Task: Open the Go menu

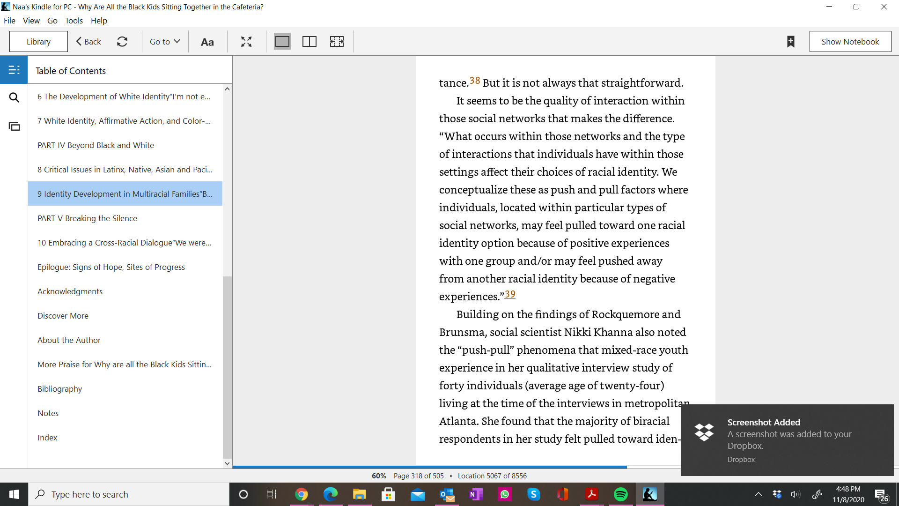Action: coord(52,21)
